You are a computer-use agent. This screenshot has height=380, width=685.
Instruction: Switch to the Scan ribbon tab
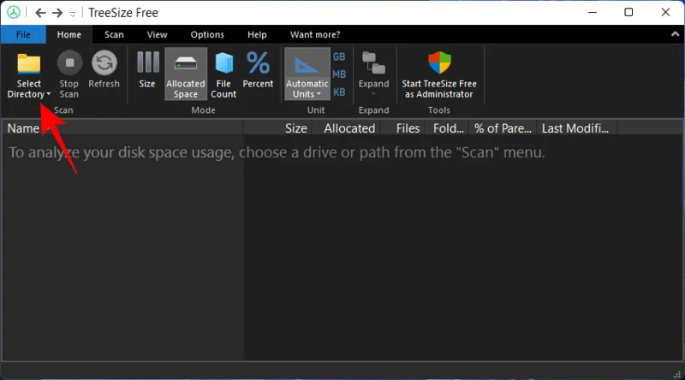(x=114, y=34)
